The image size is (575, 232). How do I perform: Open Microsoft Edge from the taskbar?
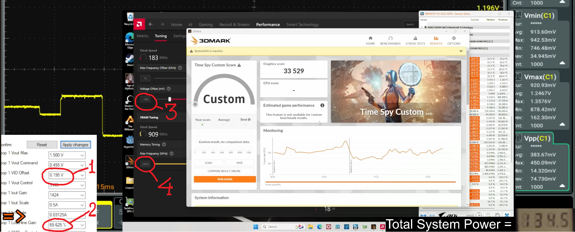tap(320, 227)
